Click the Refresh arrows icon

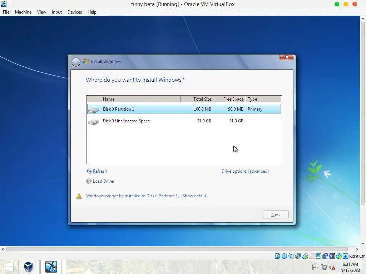(89, 171)
